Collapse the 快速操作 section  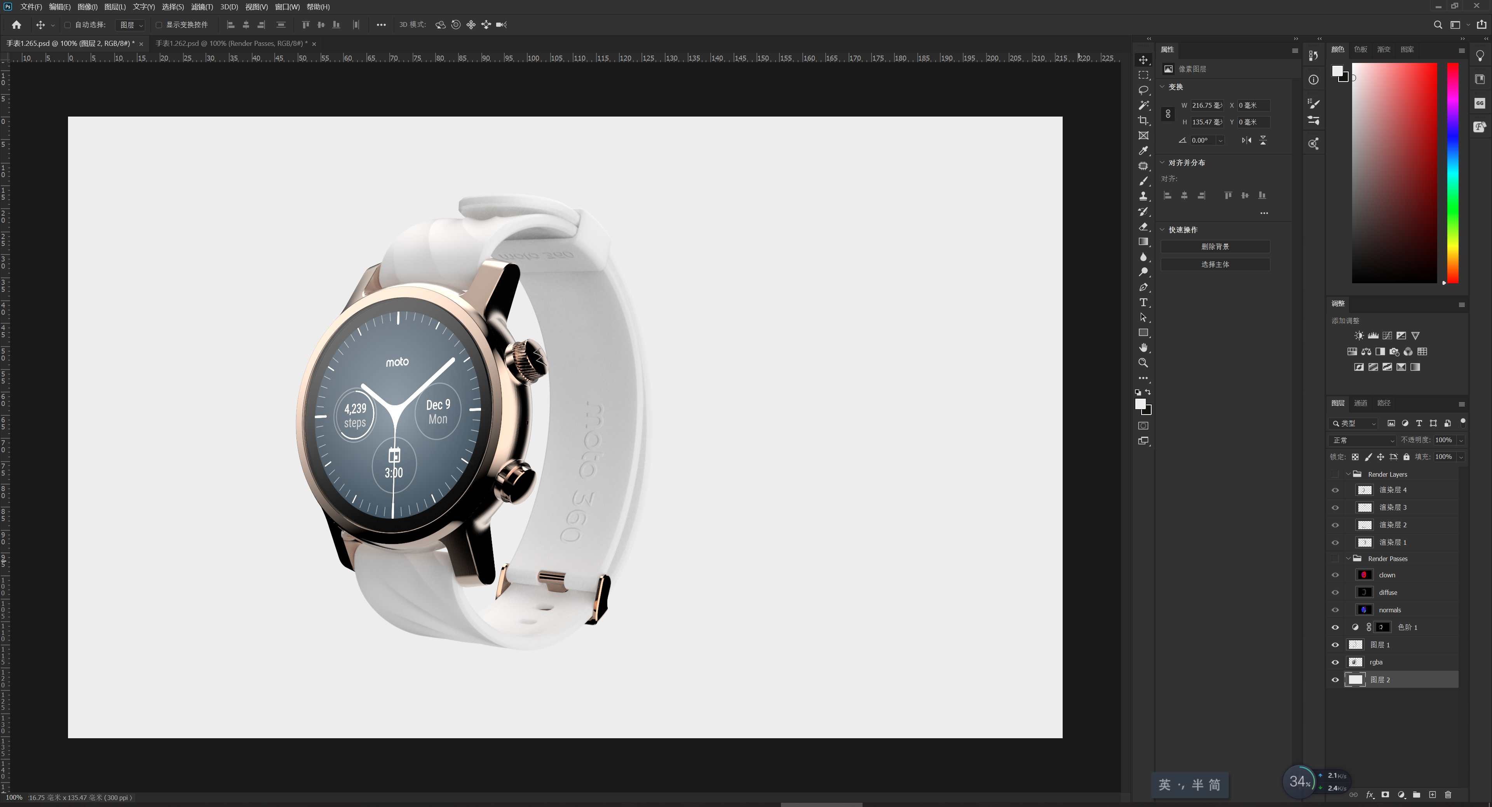(x=1162, y=229)
